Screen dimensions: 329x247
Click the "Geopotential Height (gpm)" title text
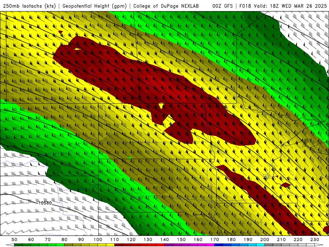95,6
